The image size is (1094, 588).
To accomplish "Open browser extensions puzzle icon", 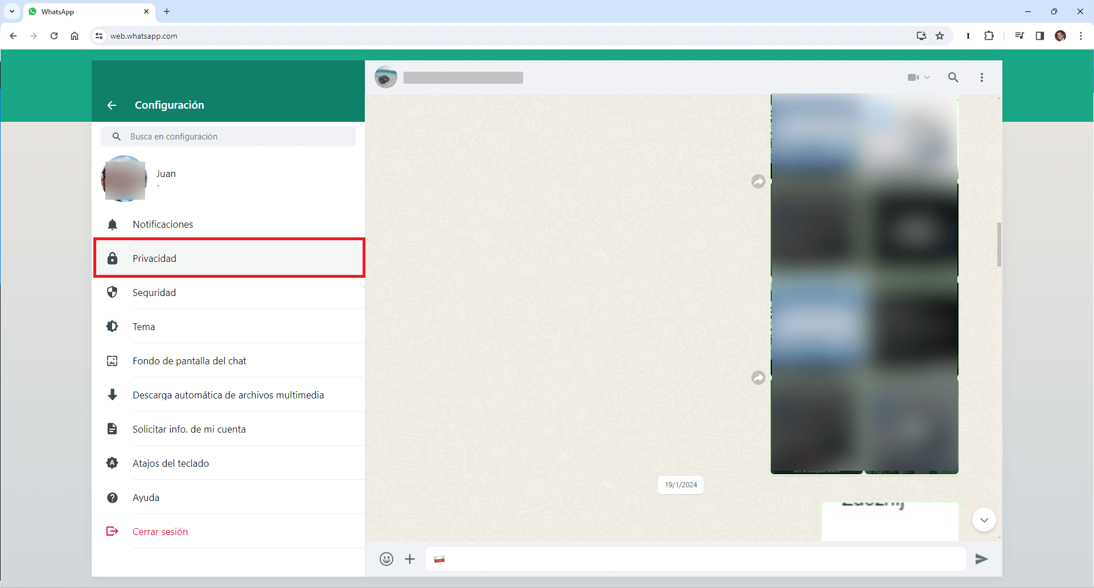I will [x=989, y=36].
